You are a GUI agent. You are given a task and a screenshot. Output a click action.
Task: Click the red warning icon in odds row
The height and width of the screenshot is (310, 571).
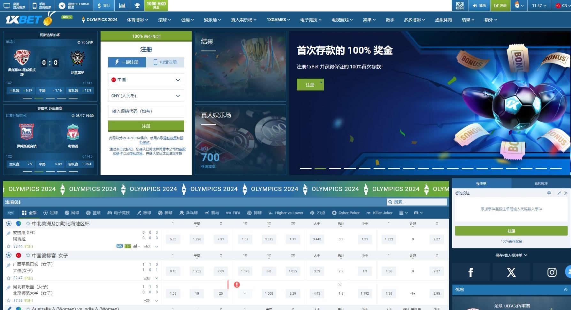pos(237,284)
